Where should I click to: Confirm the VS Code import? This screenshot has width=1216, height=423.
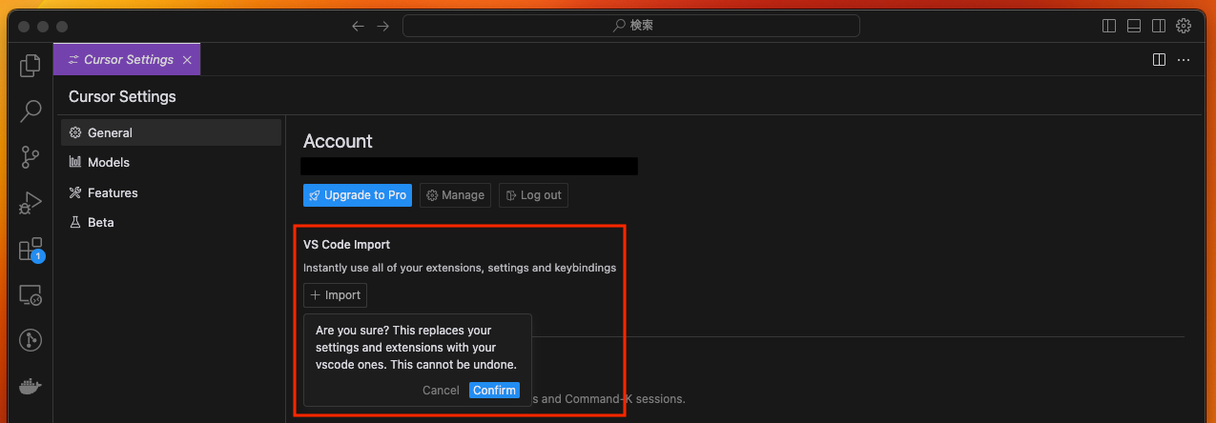pyautogui.click(x=494, y=390)
